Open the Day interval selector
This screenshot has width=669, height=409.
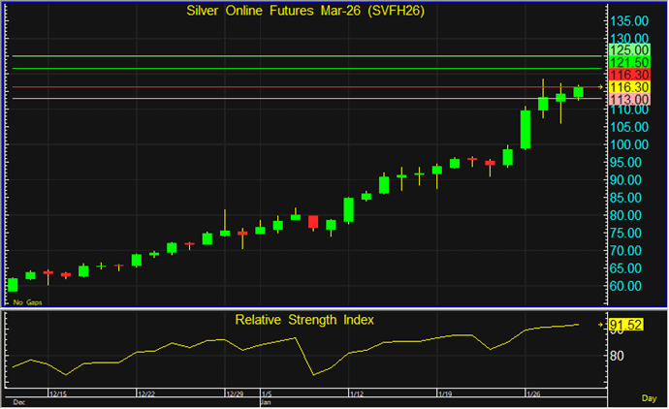pyautogui.click(x=649, y=398)
